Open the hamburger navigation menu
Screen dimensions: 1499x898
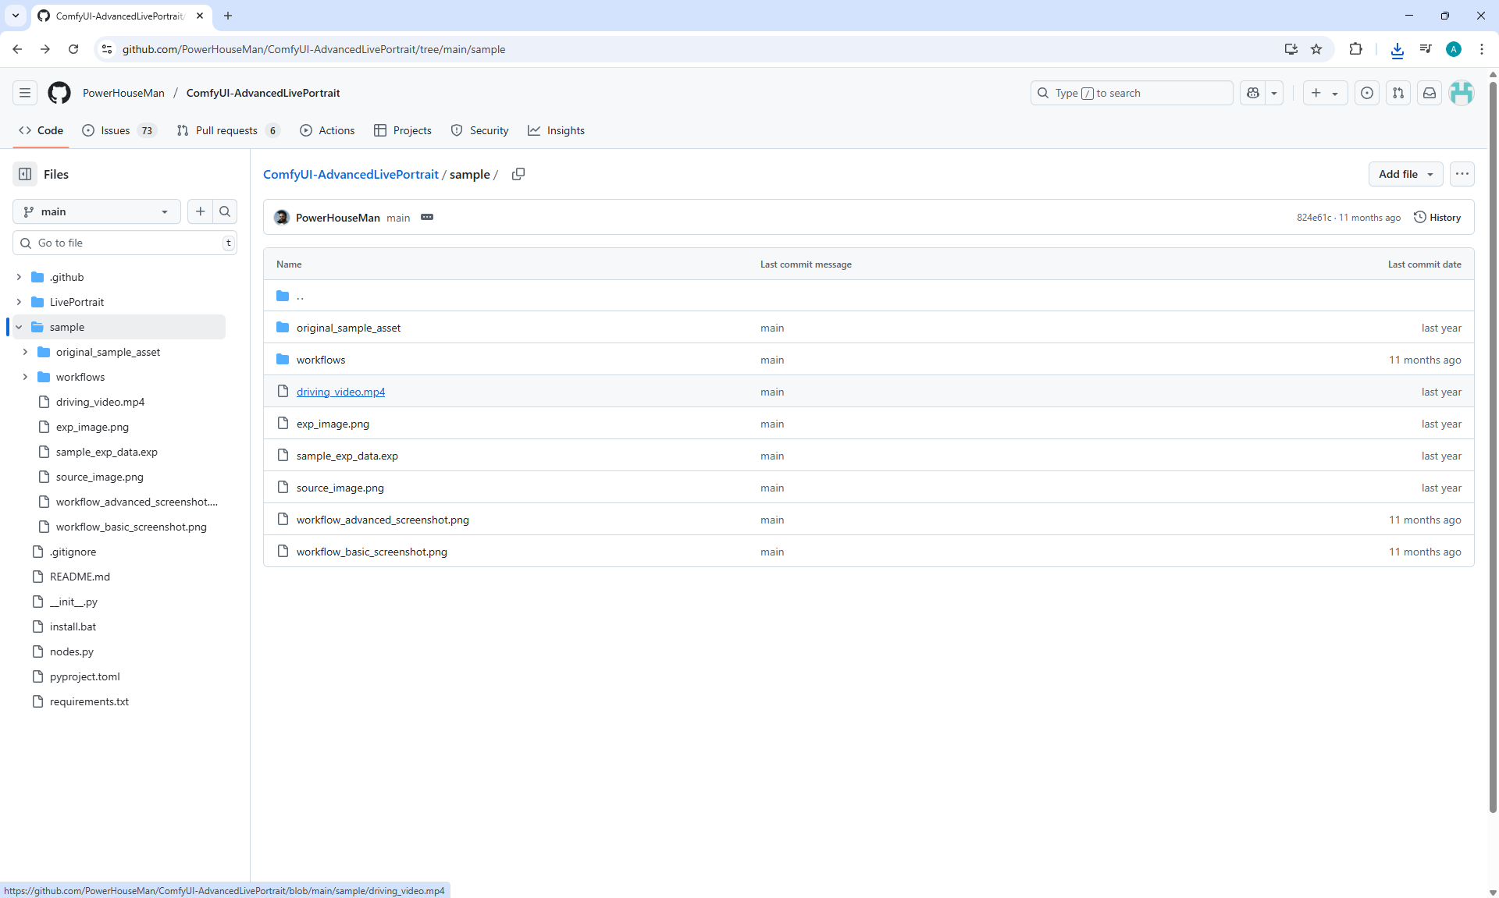[x=25, y=93]
